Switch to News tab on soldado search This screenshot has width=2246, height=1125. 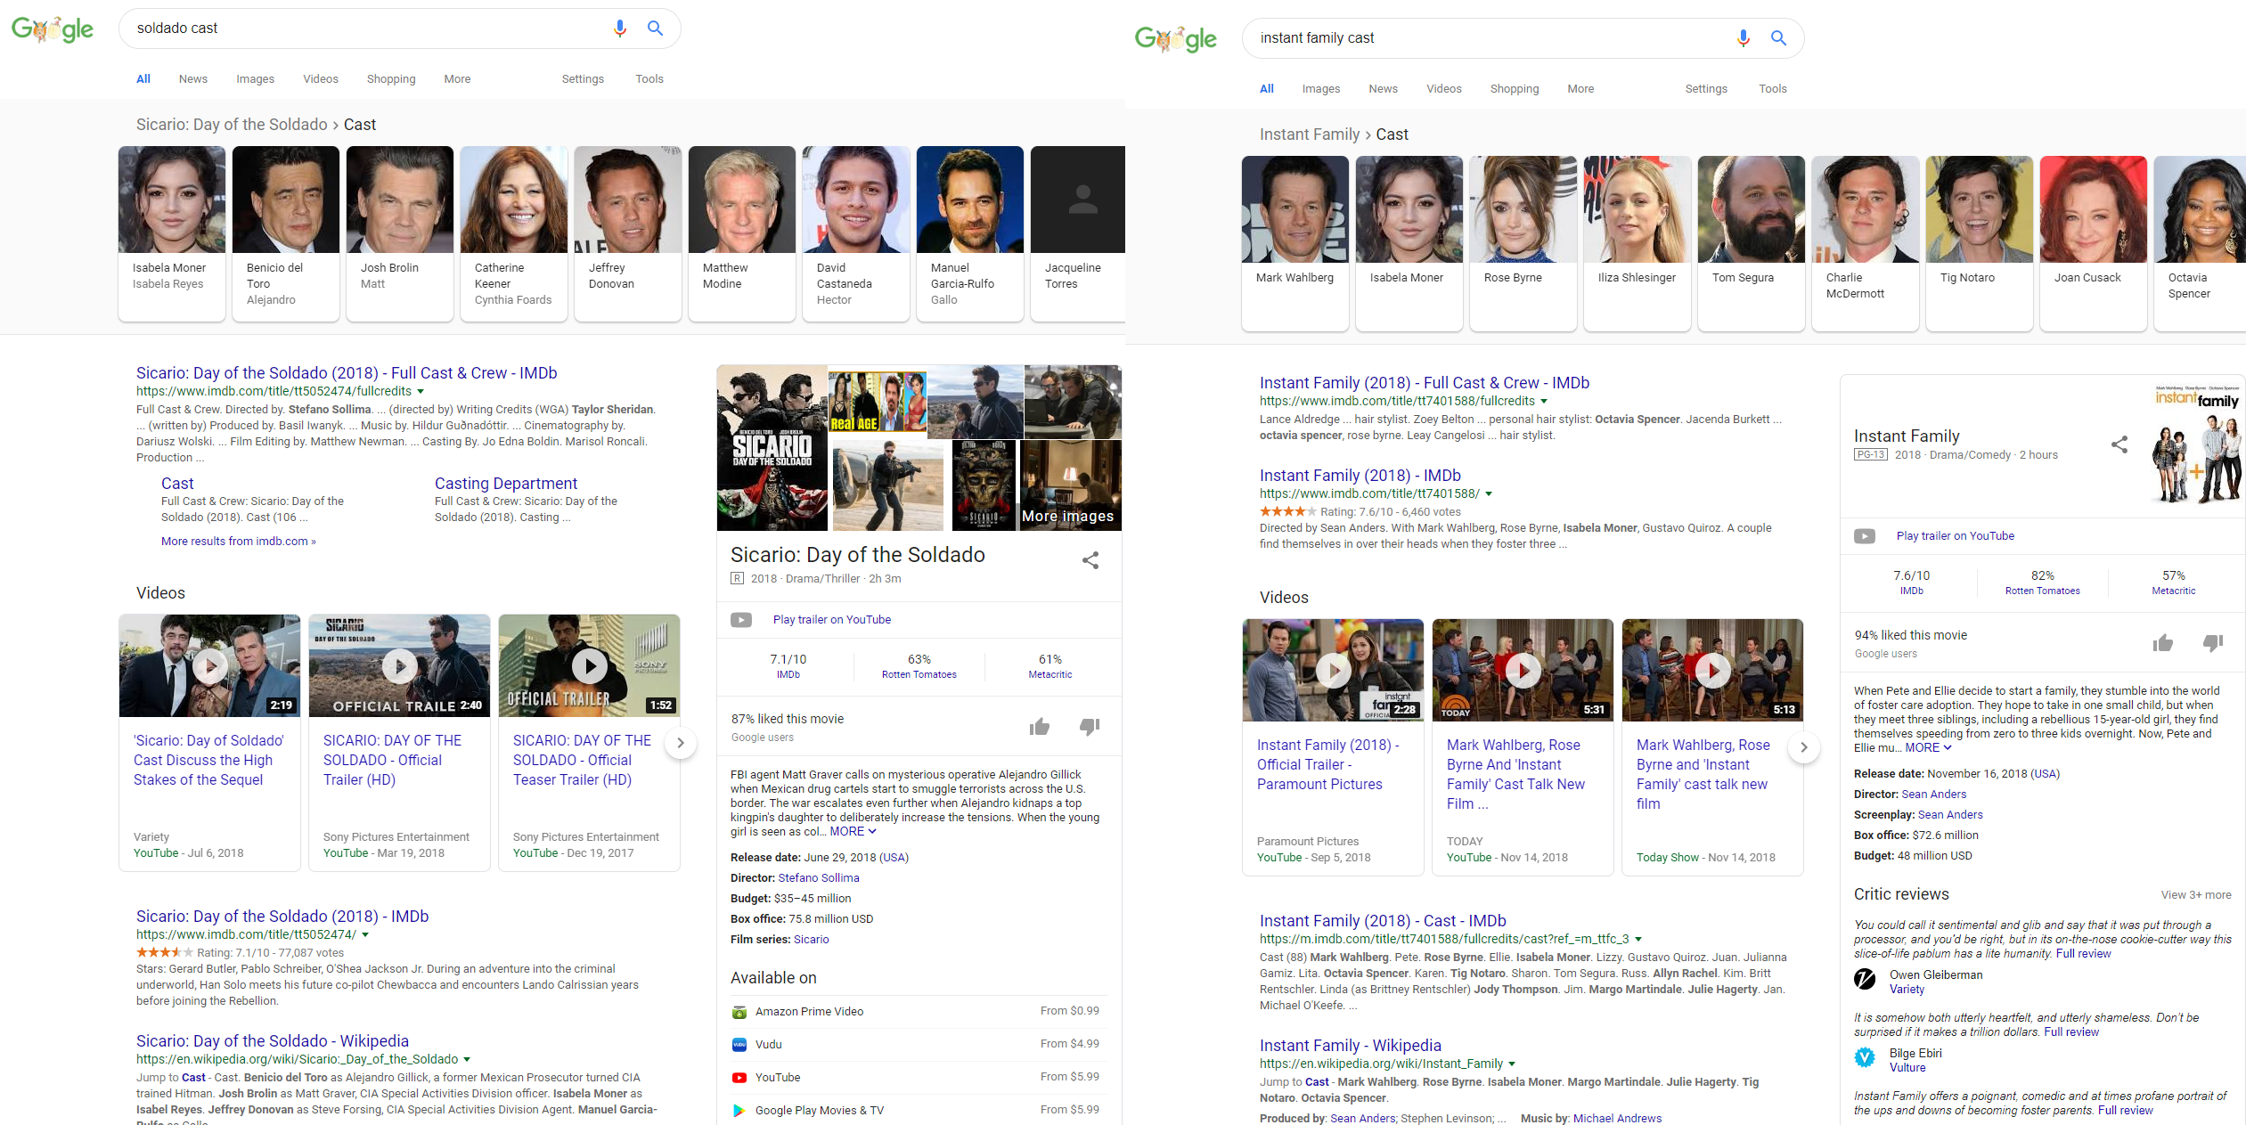tap(193, 79)
